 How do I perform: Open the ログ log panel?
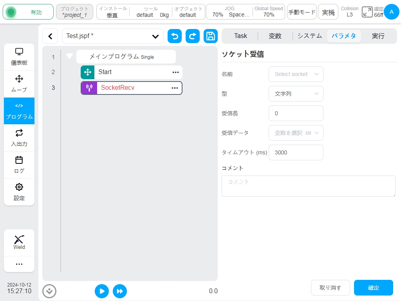19,165
